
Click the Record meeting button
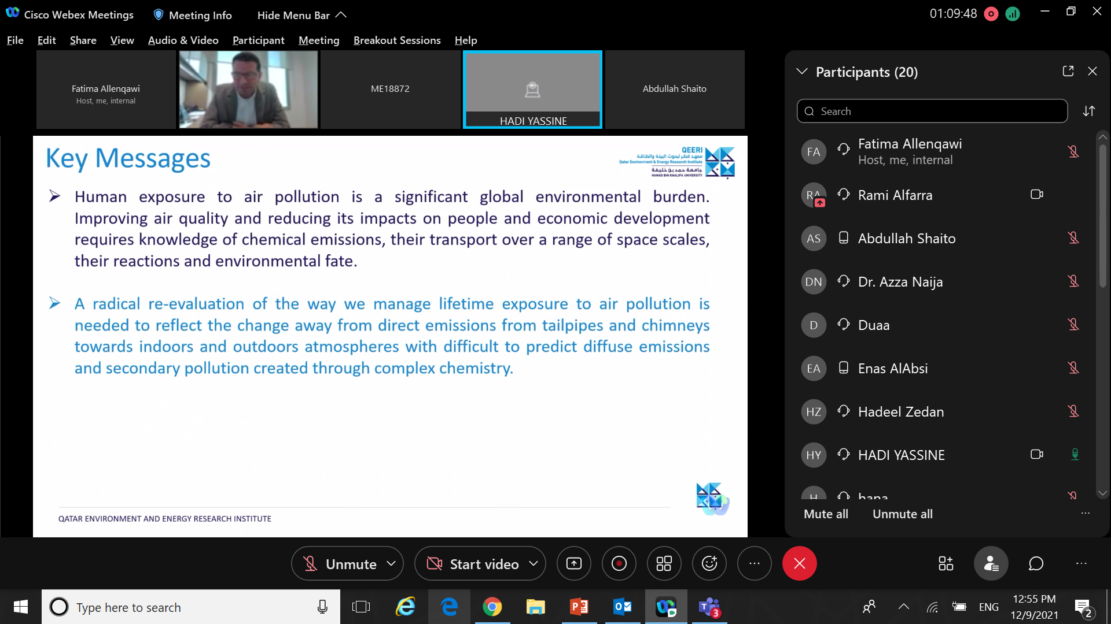click(x=619, y=563)
